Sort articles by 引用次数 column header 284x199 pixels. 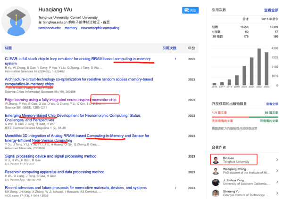[x=169, y=48]
